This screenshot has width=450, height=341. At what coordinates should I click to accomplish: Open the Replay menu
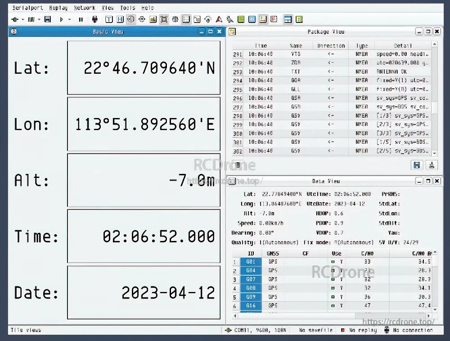tap(58, 8)
